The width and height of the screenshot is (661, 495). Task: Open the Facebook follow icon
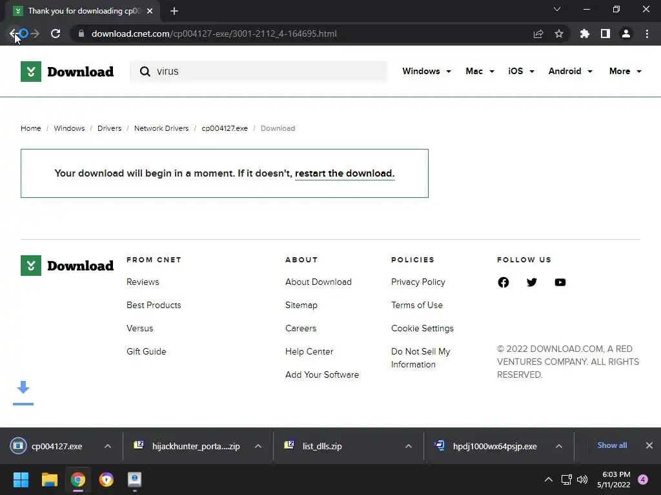tap(503, 282)
